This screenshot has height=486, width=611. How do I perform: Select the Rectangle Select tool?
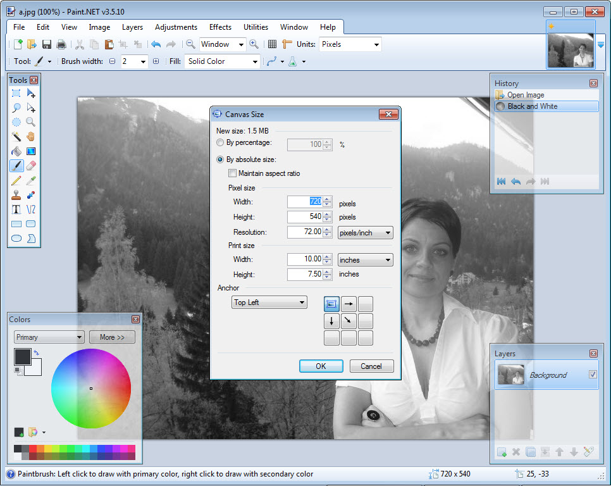click(16, 93)
